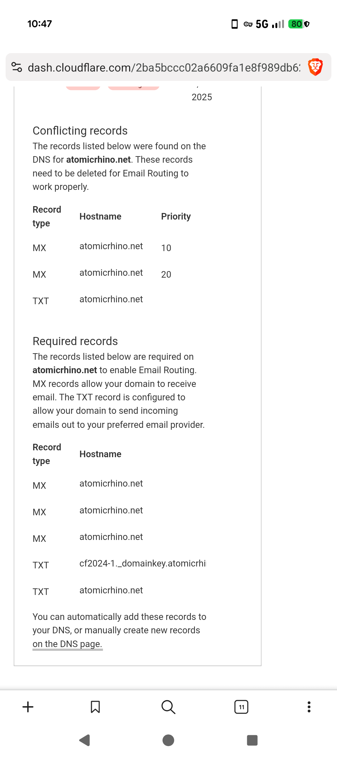Tap the conflicting MX record with priority 20

111,273
